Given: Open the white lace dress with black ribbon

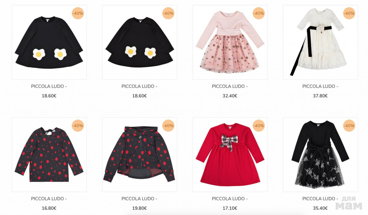Looking at the screenshot, I should (320, 42).
